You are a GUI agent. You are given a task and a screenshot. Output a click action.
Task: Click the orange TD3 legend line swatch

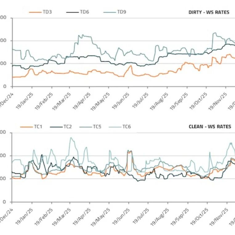(35, 12)
